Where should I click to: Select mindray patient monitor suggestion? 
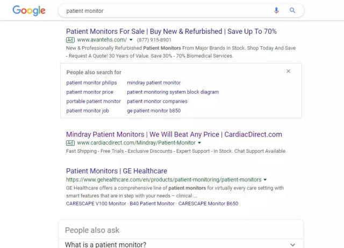tap(154, 83)
